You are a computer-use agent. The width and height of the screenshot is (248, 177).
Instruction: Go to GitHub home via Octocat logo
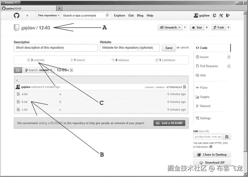point(16,15)
